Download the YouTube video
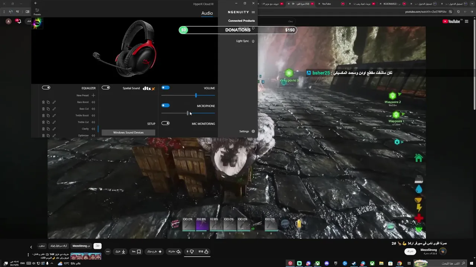This screenshot has height=267, width=476. click(120, 251)
